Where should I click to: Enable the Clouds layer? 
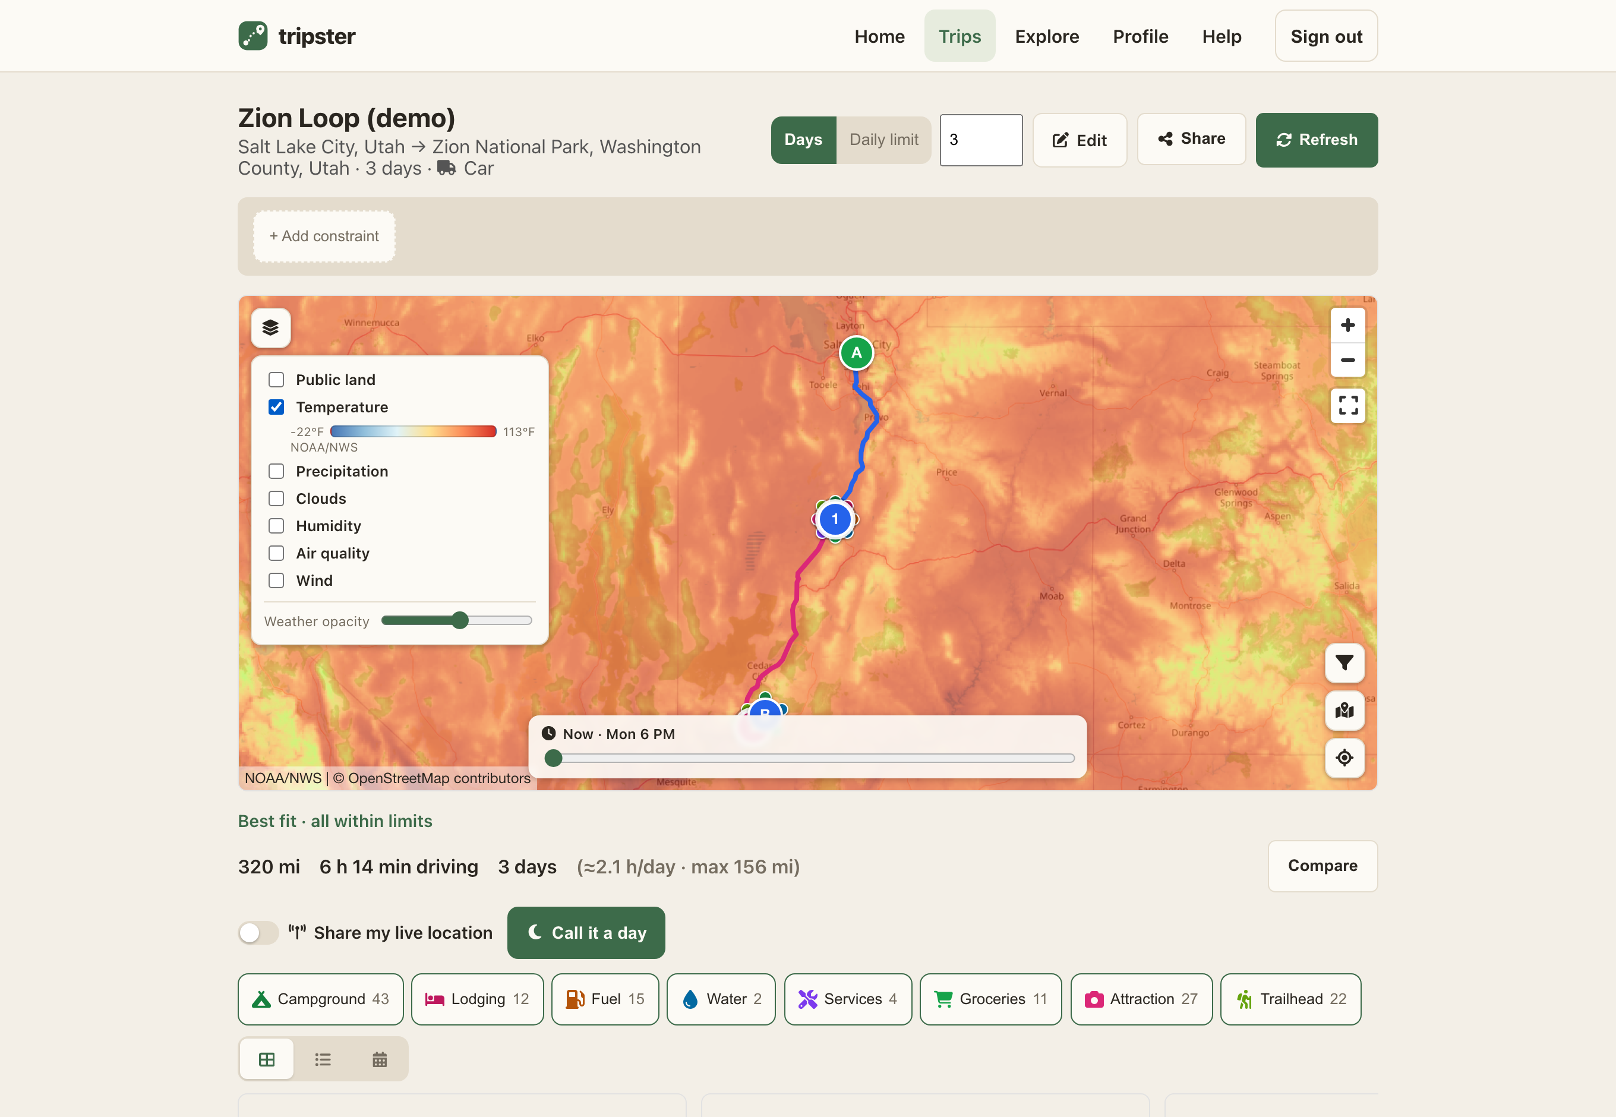click(x=276, y=498)
